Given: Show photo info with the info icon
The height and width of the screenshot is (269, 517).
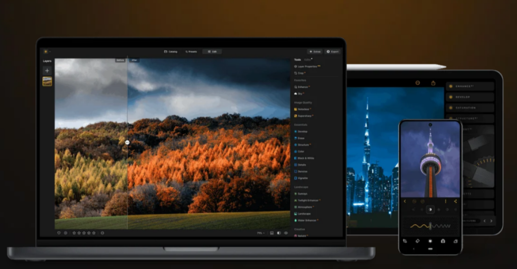Looking at the screenshot, I should 102,233.
